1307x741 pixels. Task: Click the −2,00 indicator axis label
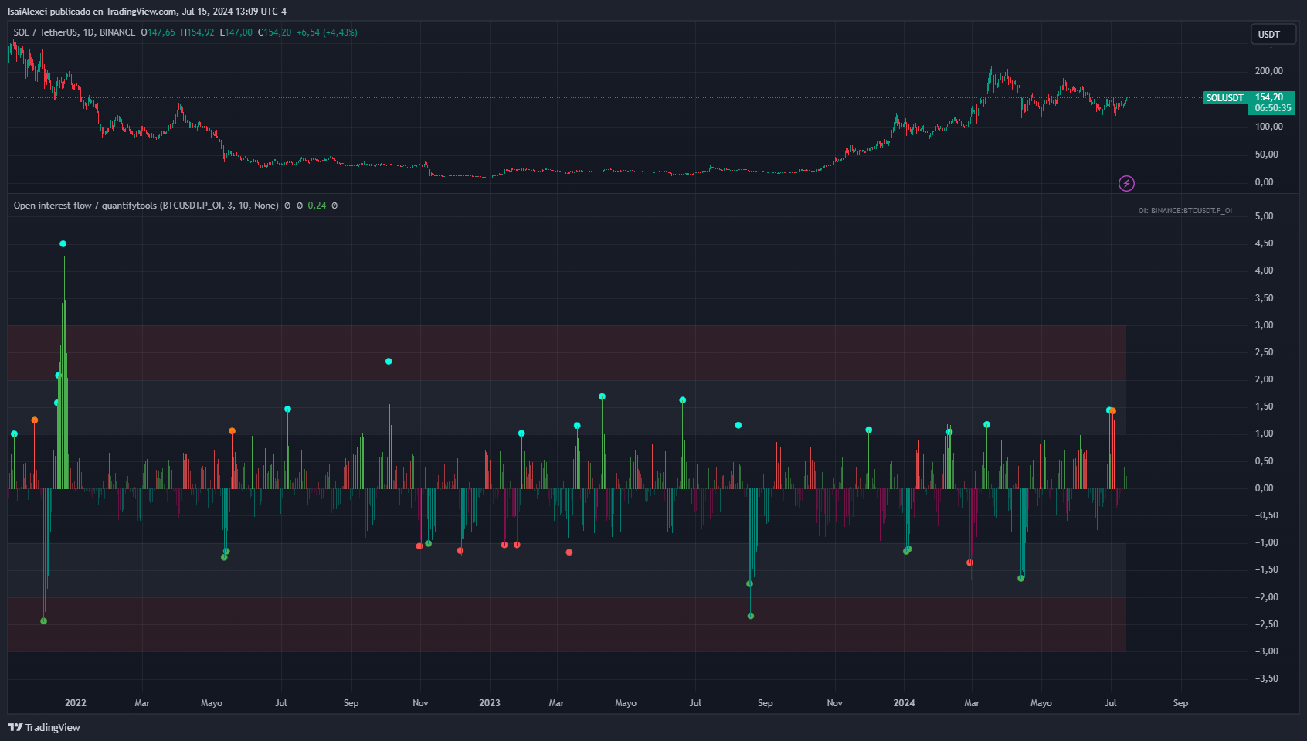(1266, 597)
